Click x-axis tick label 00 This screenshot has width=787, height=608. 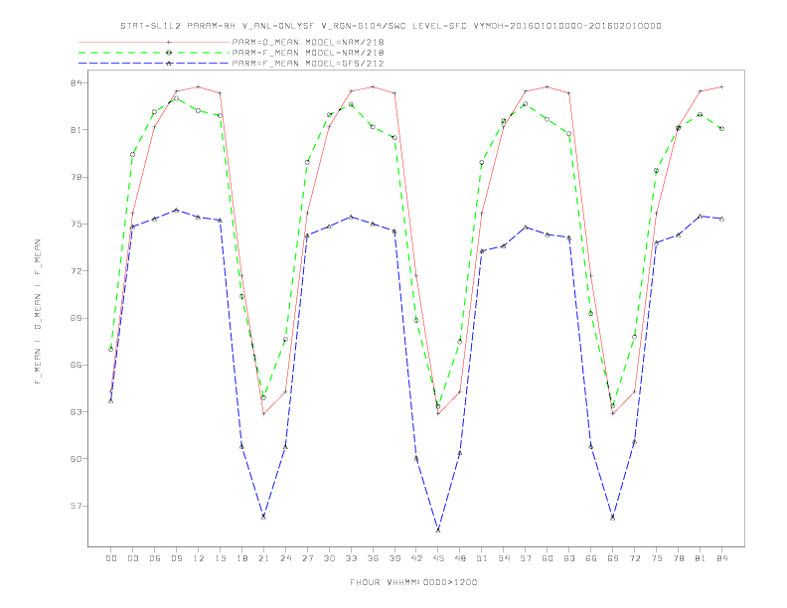tap(111, 558)
